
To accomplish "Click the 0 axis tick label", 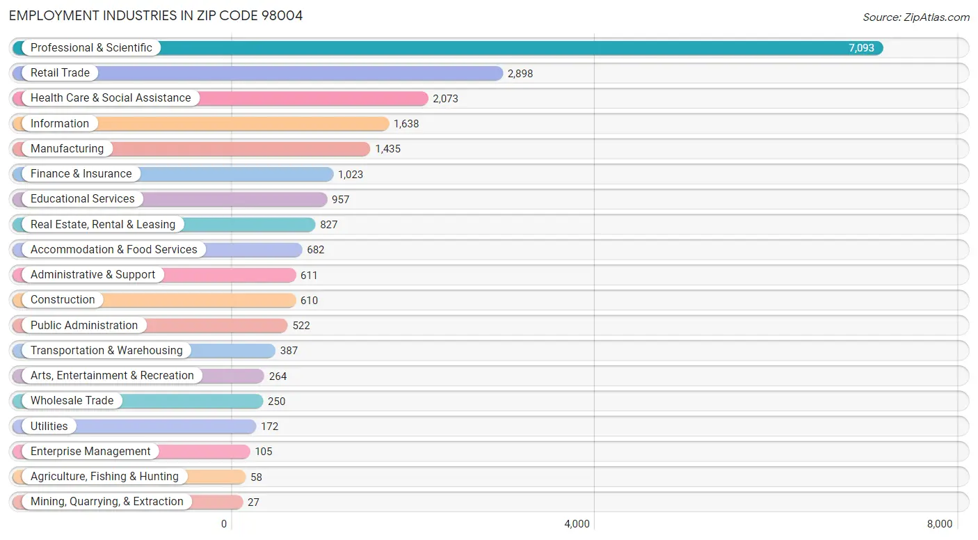I will 224,524.
